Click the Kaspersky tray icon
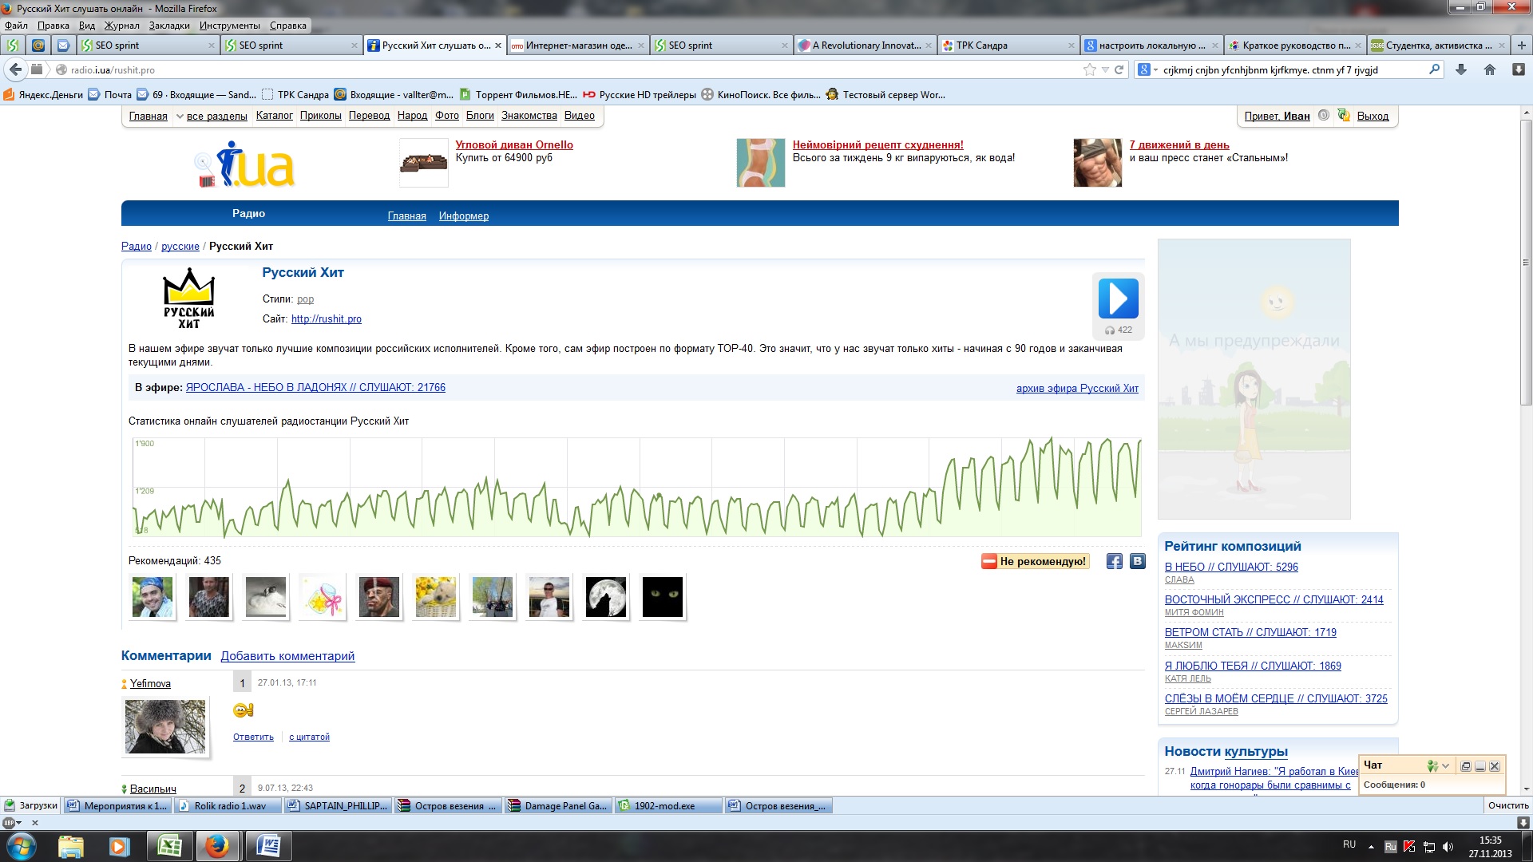Image resolution: width=1533 pixels, height=862 pixels. (1409, 846)
